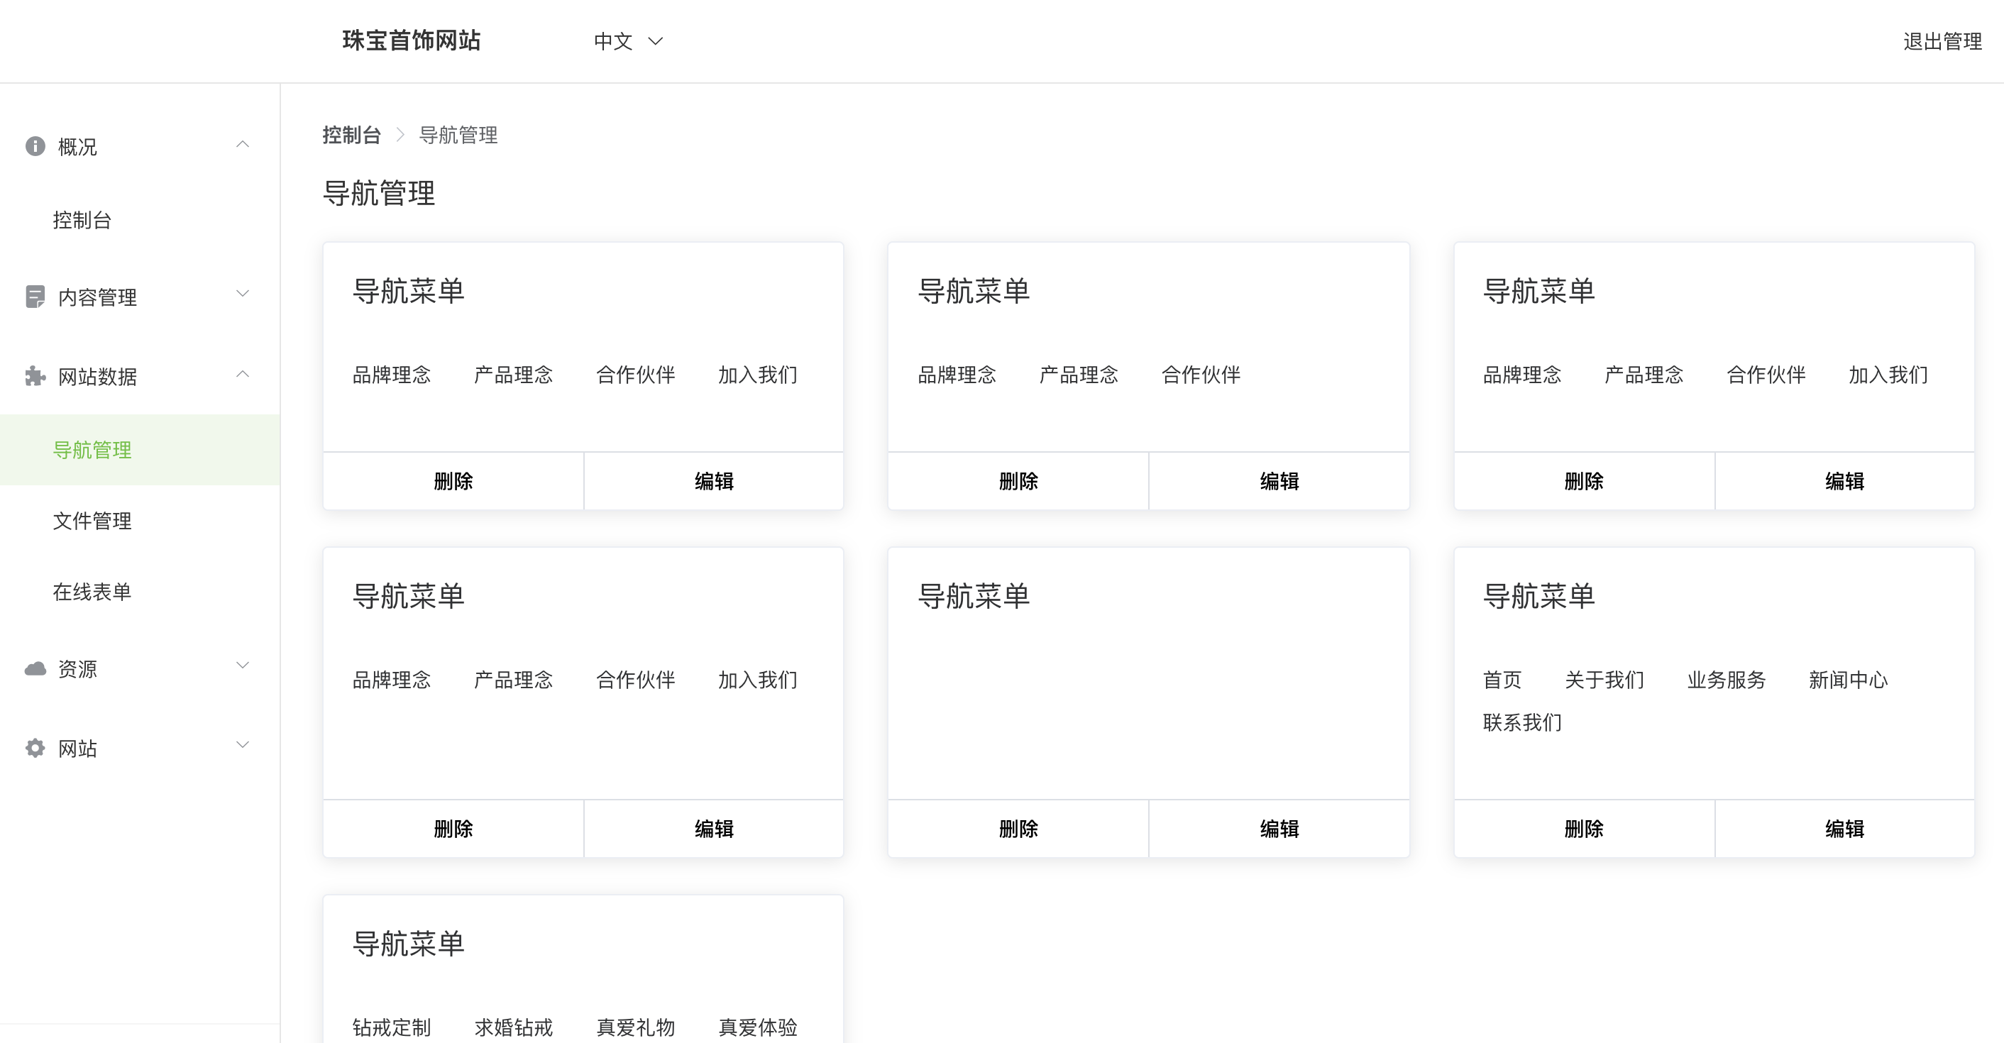Delete the card containing 首页
Screen dimensions: 2004x1043
1584,829
